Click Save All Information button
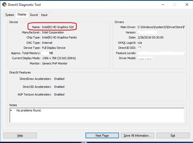 coord(137,136)
